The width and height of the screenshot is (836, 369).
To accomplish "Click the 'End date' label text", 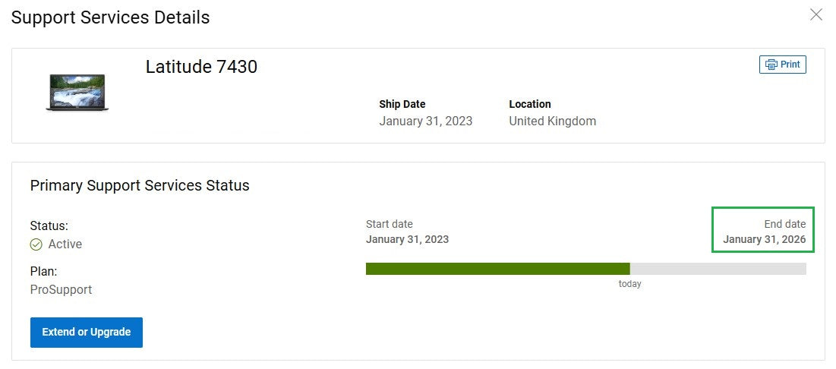I will tap(784, 224).
